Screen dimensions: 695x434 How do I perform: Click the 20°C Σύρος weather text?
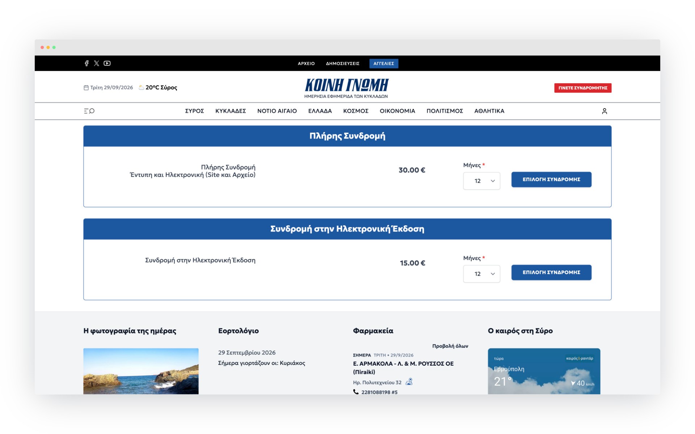pos(161,88)
